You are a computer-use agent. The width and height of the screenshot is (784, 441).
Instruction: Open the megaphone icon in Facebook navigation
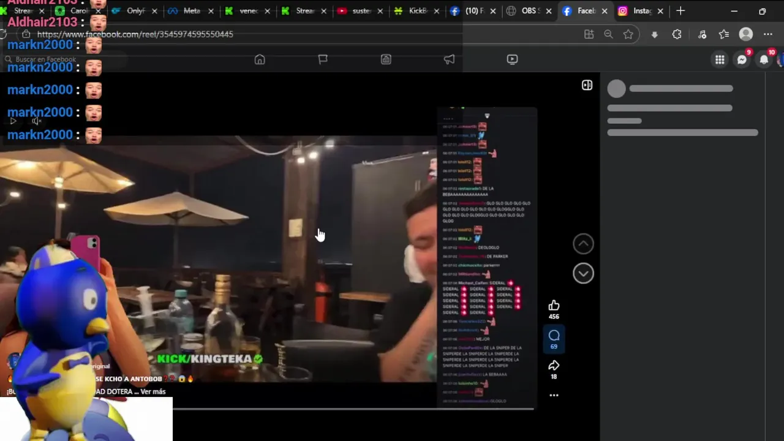pos(449,59)
